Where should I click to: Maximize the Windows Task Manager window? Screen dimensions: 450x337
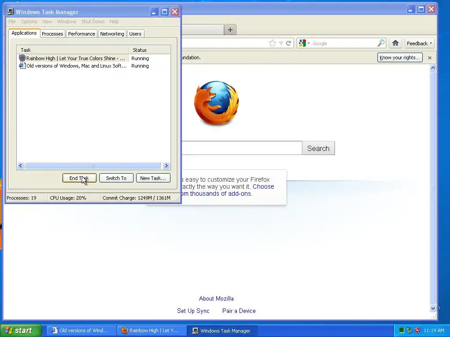tap(164, 12)
